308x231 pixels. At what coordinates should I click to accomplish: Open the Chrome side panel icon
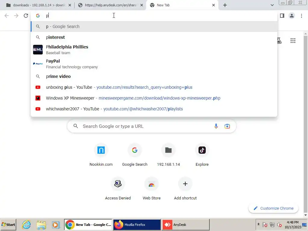click(282, 16)
